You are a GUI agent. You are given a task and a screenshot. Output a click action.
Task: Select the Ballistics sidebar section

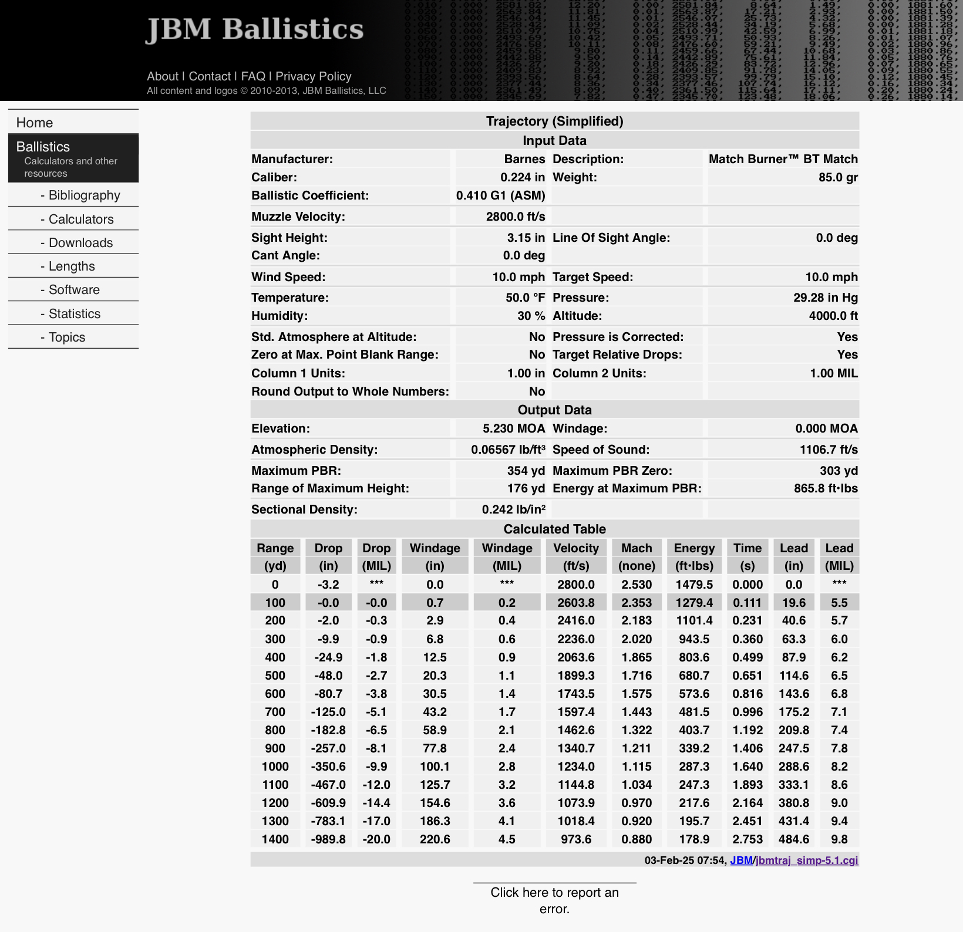click(73, 158)
